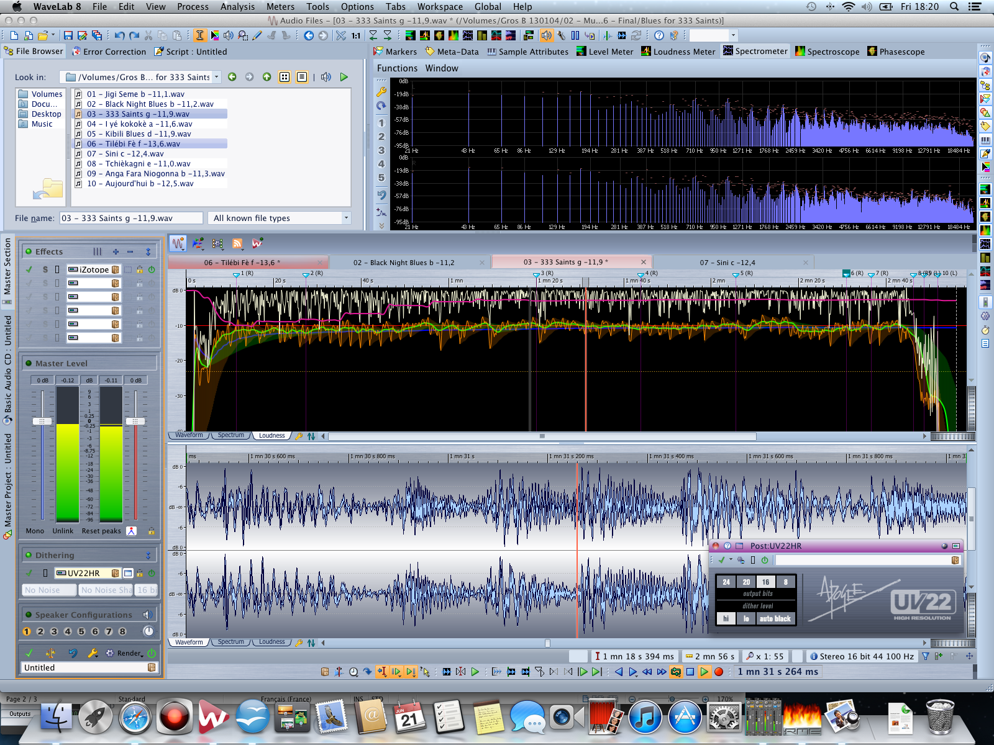This screenshot has height=745, width=994.
Task: Open the Analysis menu
Action: [237, 7]
